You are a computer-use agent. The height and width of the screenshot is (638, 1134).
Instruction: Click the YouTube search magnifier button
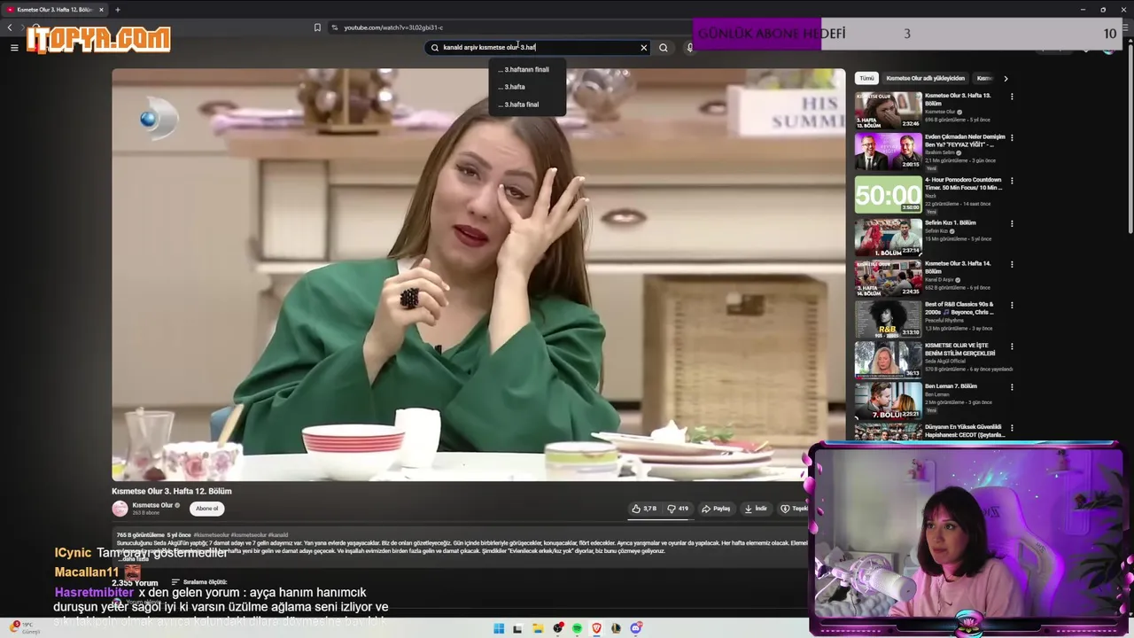coord(664,48)
